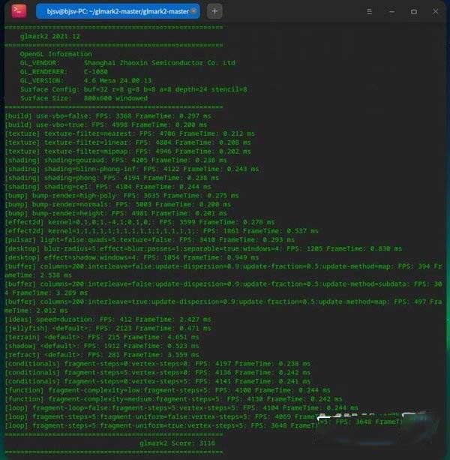The width and height of the screenshot is (450, 460).
Task: Click the shading=phong result line
Action: click(112, 178)
